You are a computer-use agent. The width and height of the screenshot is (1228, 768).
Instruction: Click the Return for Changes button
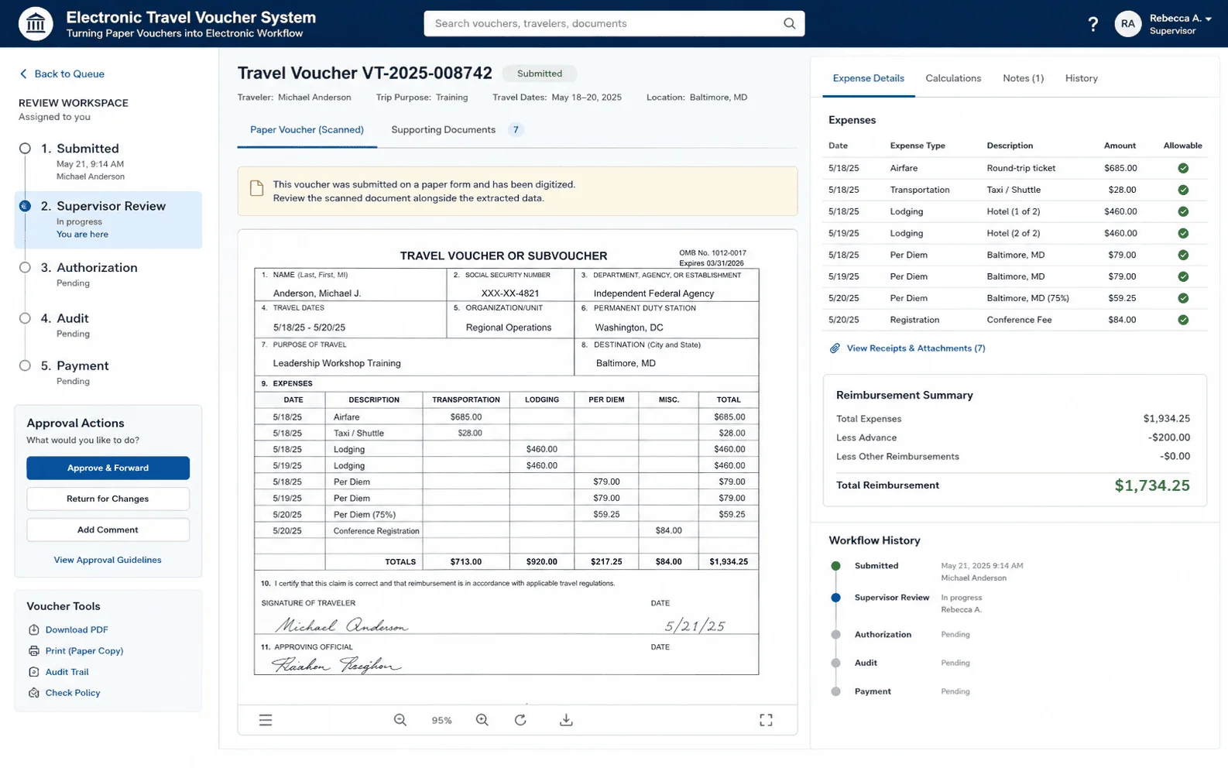point(108,499)
